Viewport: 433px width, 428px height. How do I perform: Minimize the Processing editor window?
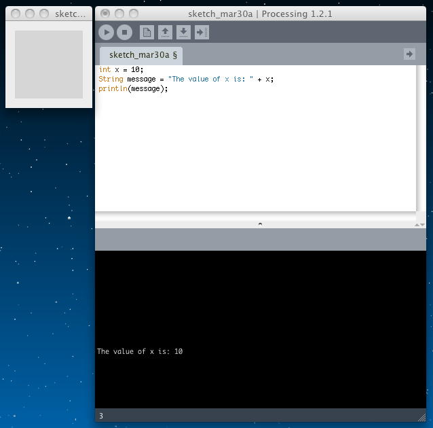(119, 14)
